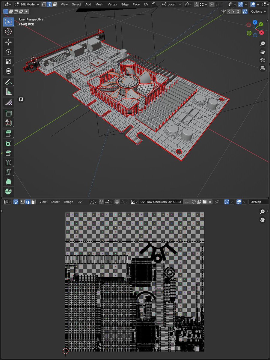Select the Spin tool

8,191
